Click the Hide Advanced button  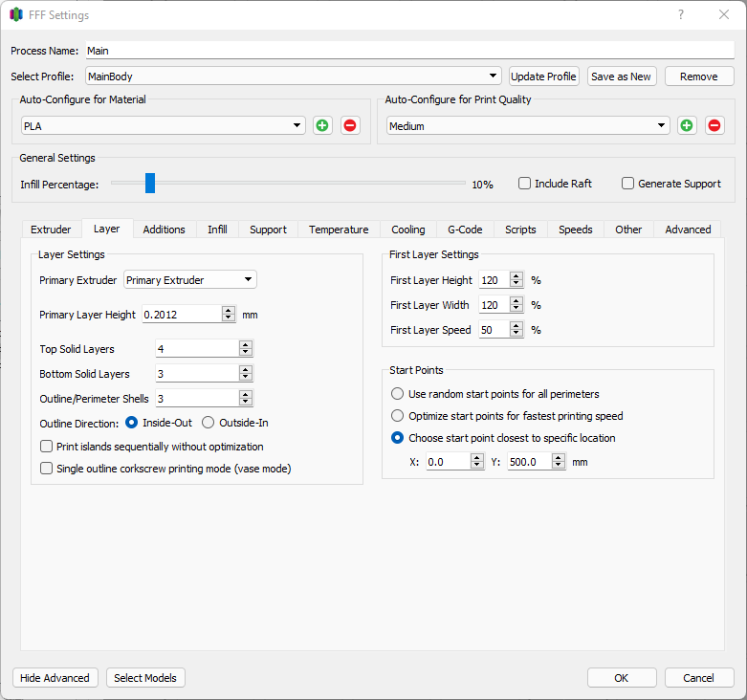point(55,678)
